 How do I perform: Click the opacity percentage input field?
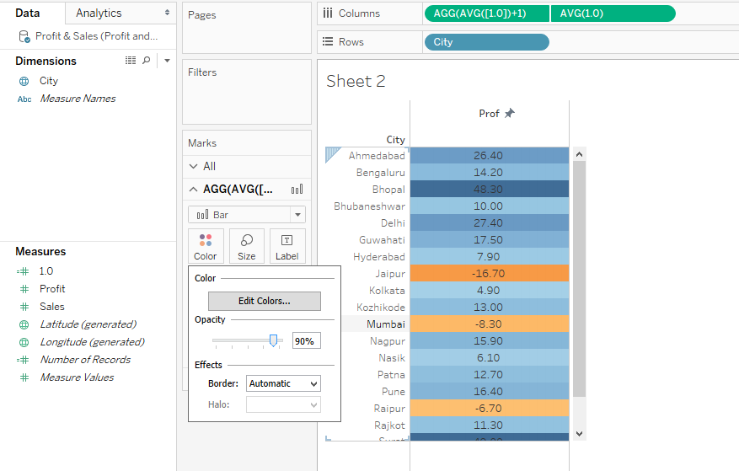coord(306,341)
